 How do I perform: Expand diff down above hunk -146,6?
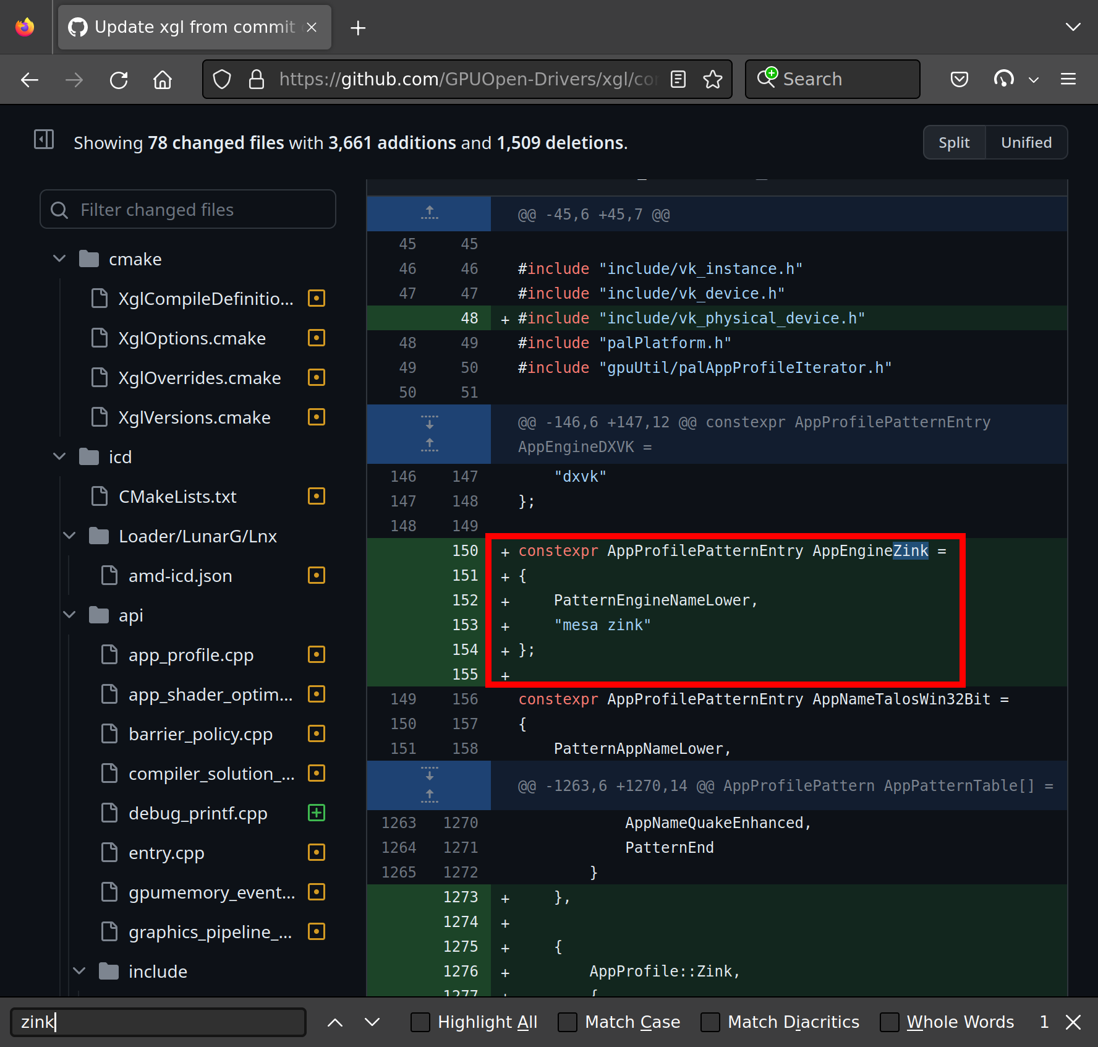tap(429, 422)
